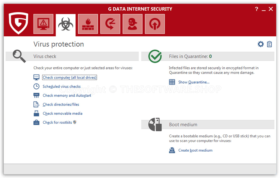Open Show Quarantine...
280x178 pixels.
(x=194, y=82)
